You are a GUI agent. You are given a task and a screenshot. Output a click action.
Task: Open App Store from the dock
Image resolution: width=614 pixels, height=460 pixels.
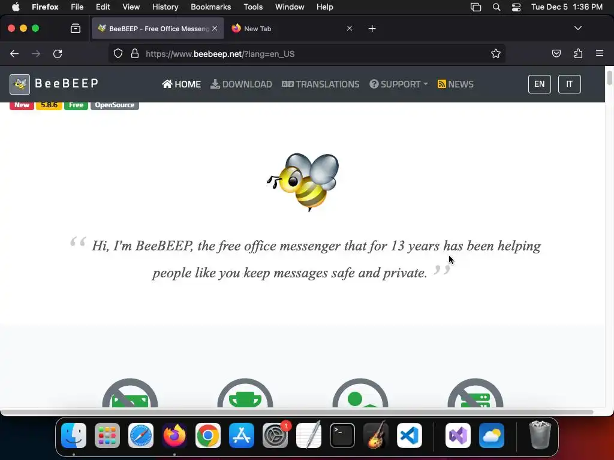tap(242, 435)
